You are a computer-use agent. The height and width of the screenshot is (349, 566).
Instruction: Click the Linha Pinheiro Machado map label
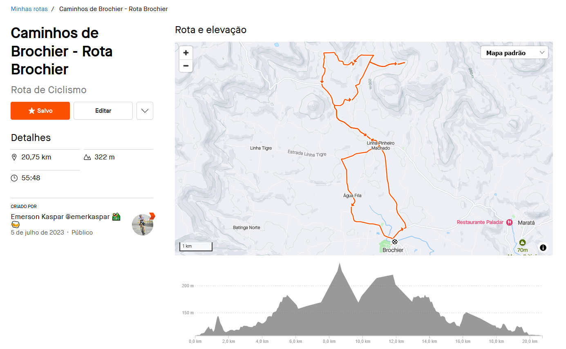380,145
